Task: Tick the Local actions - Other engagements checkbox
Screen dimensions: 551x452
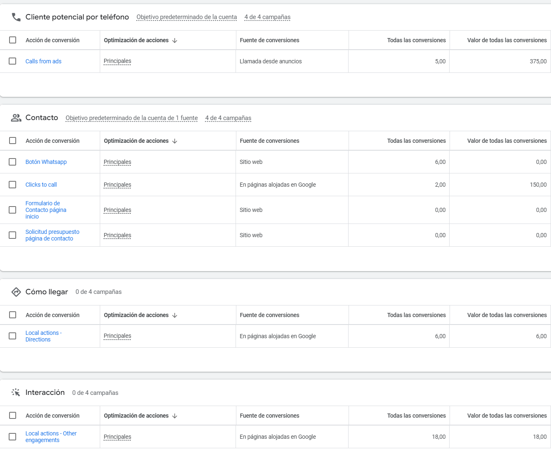Action: pos(12,437)
